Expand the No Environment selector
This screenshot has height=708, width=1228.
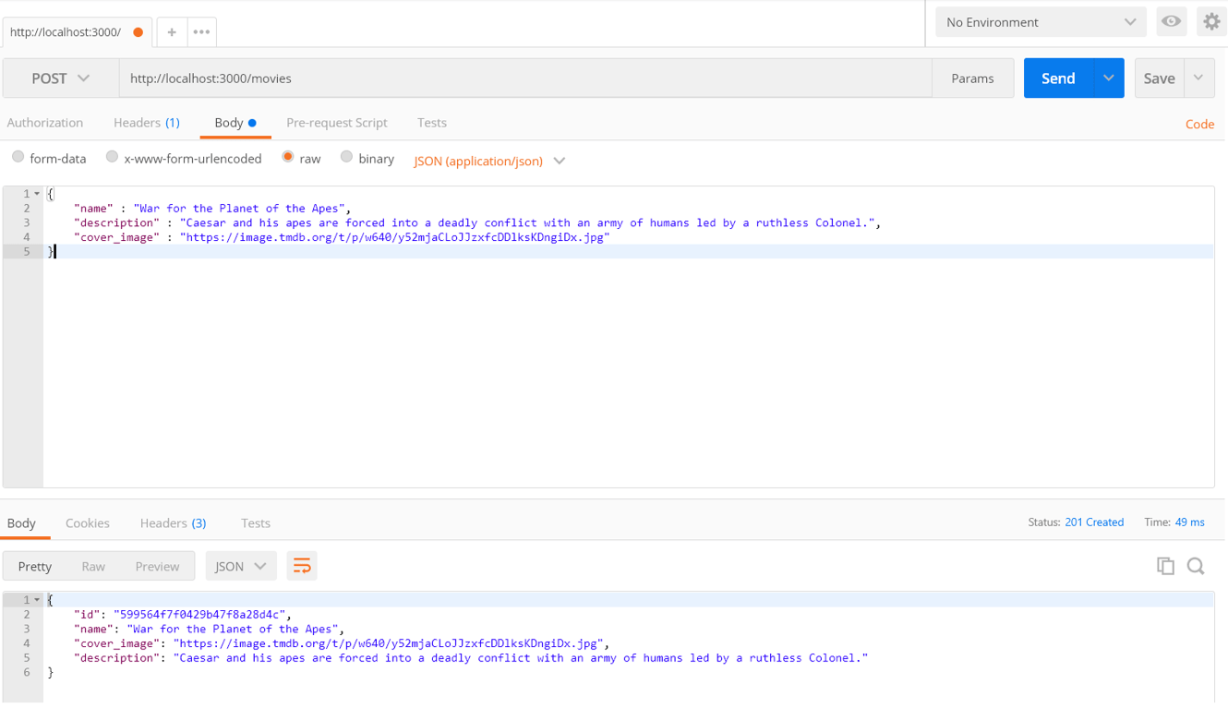tap(1041, 22)
